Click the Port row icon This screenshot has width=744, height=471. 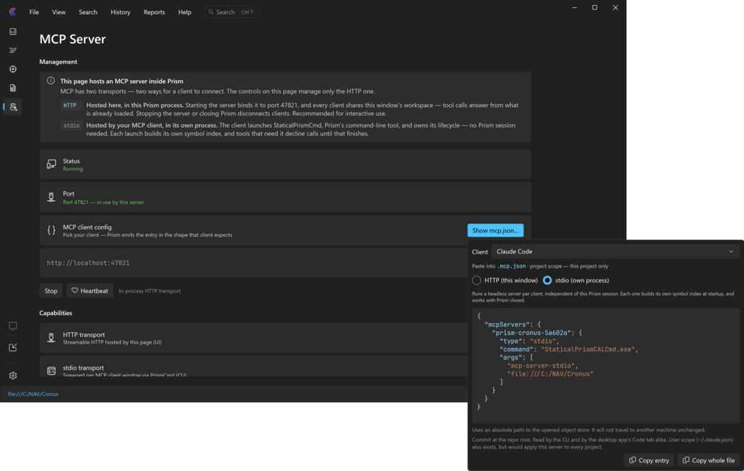51,198
